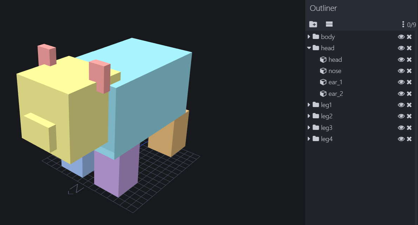This screenshot has height=225, width=418.
Task: Select the 'ear_1' element name
Action: 335,82
